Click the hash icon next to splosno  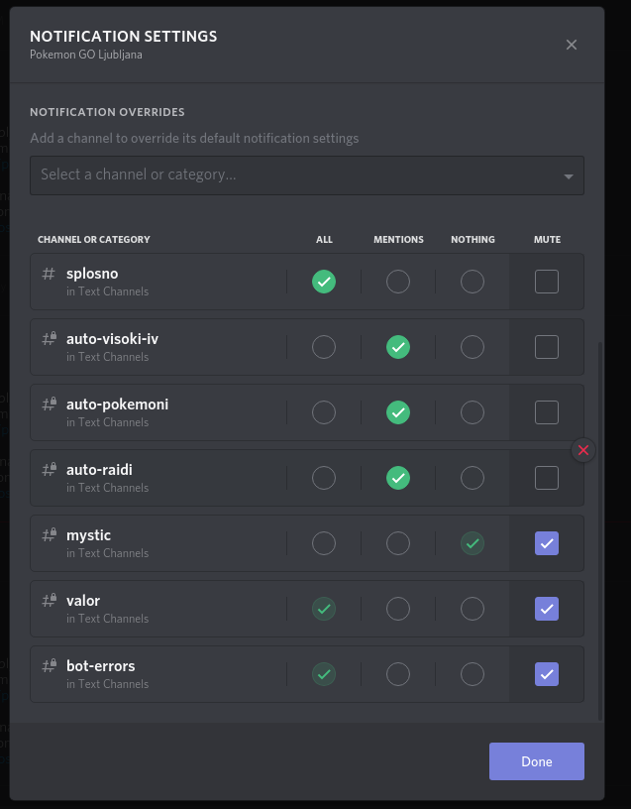(49, 274)
